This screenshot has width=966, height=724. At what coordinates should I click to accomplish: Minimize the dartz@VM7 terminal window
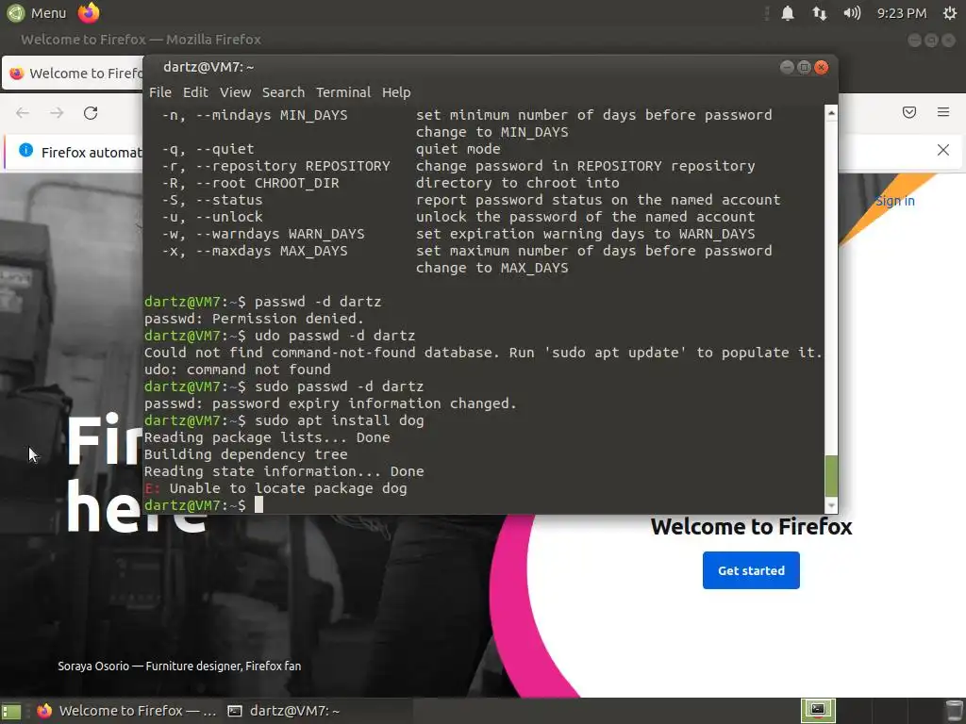(x=787, y=67)
